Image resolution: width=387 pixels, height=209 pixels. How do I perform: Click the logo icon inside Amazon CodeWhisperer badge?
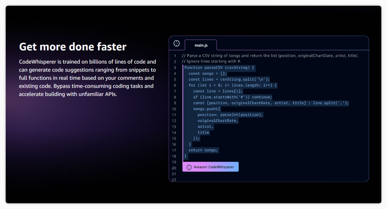point(189,167)
